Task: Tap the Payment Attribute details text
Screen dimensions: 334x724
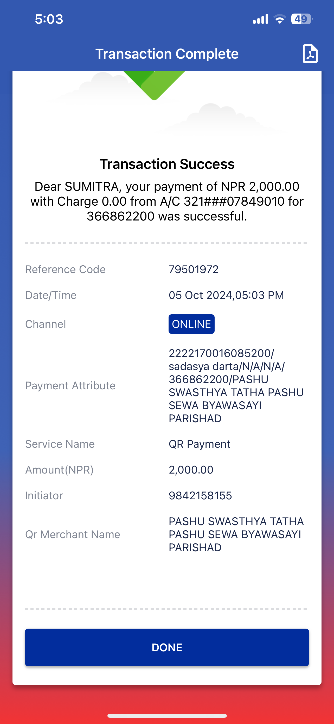Action: [x=236, y=386]
